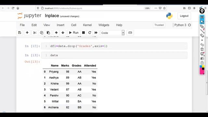Open the command palette keyboard icon

pyautogui.click(x=130, y=32)
